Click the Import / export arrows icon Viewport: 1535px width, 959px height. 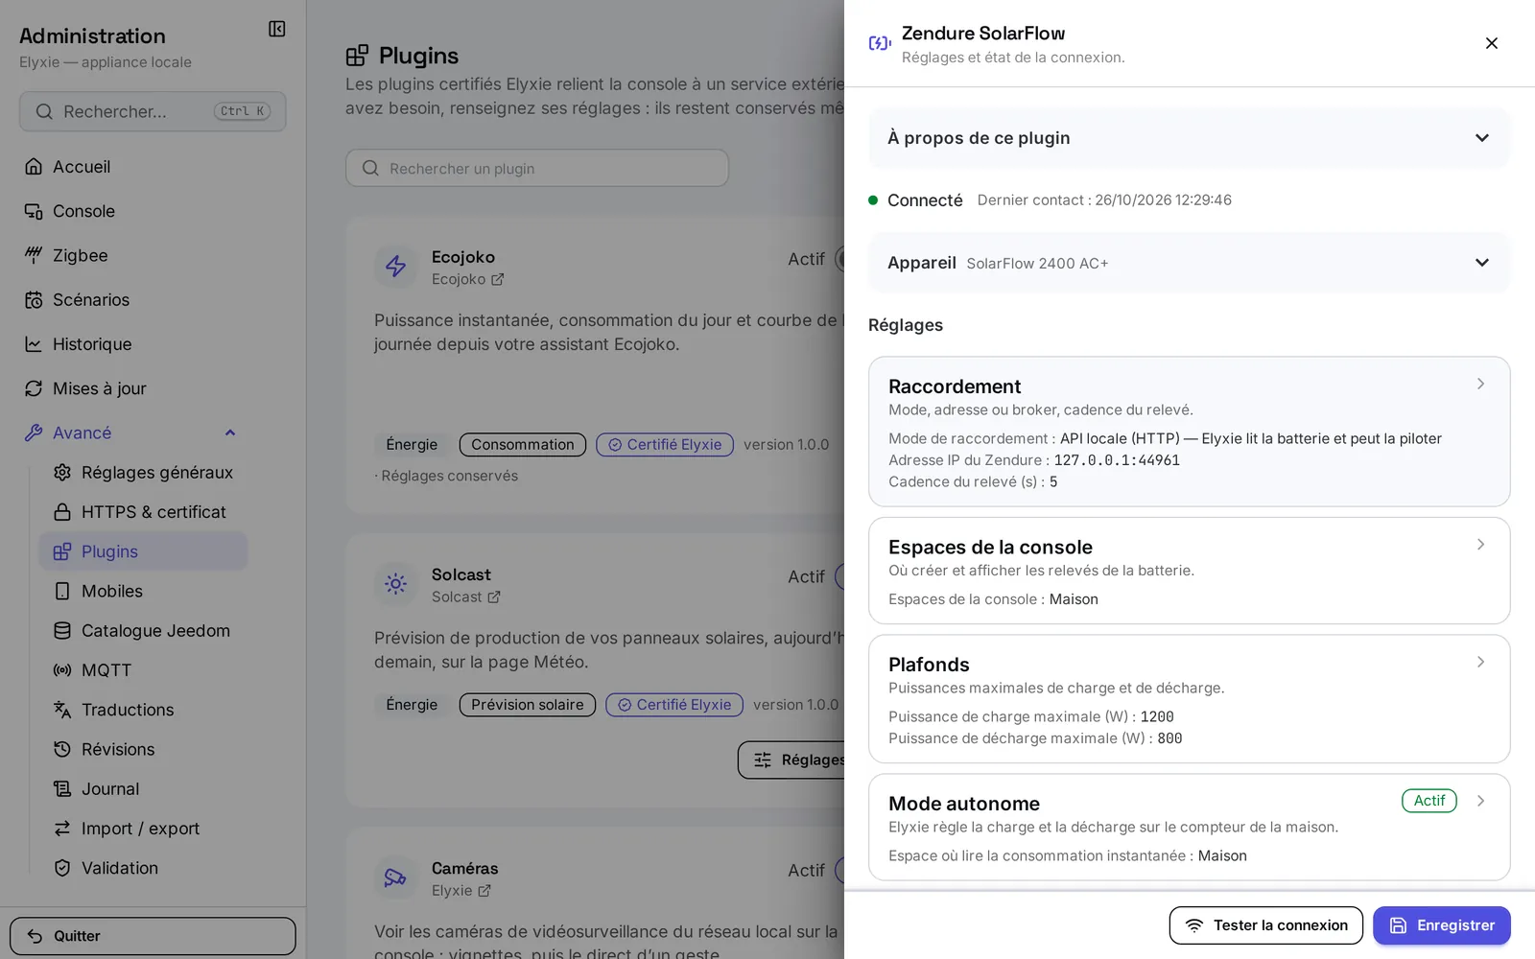click(x=62, y=829)
